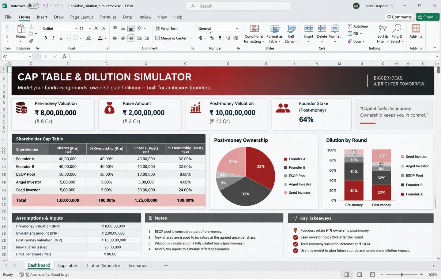Click the Undo arrow in title bar
This screenshot has height=279, width=441.
46,6
